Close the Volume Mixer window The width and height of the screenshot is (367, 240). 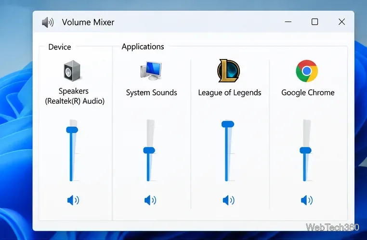point(342,22)
